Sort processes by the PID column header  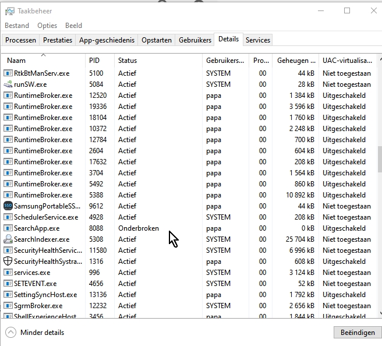coord(94,61)
